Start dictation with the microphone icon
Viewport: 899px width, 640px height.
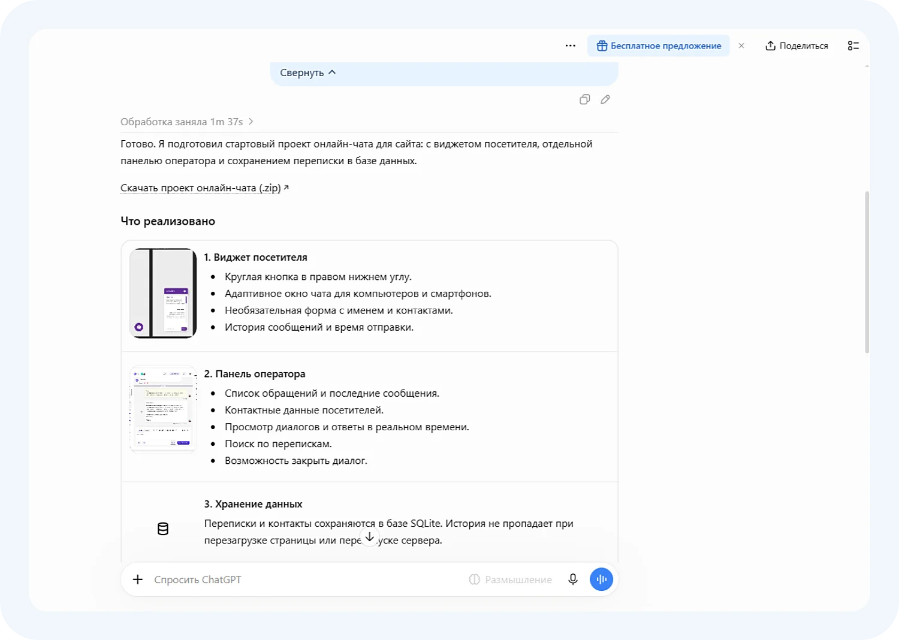click(573, 579)
